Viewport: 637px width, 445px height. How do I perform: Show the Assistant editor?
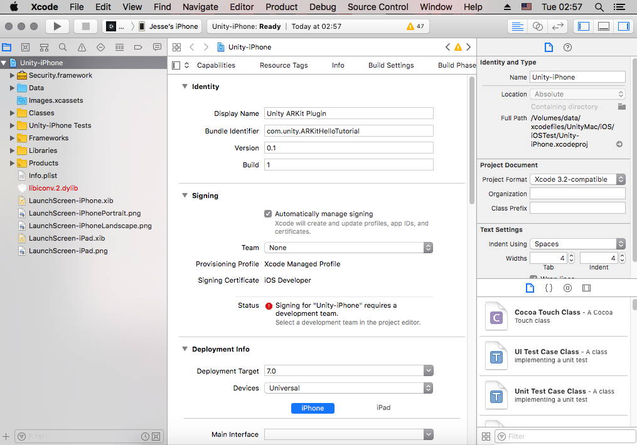[x=537, y=26]
